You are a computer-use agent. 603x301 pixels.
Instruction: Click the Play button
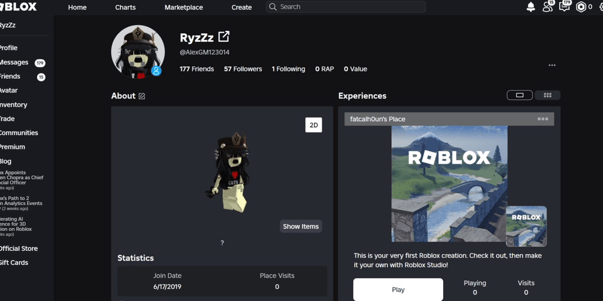[398, 289]
